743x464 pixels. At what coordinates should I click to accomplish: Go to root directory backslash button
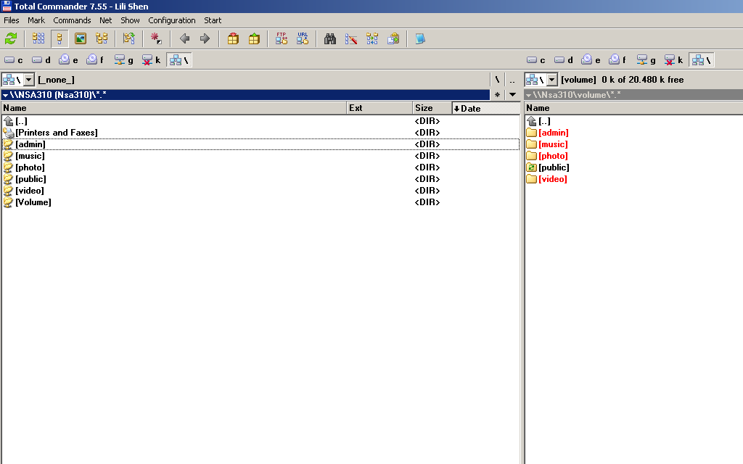(x=497, y=80)
